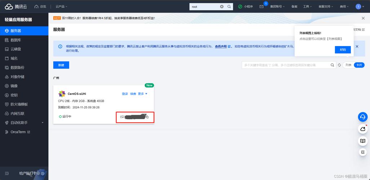
Task: Expand the 费用 menu
Action: click(344, 6)
